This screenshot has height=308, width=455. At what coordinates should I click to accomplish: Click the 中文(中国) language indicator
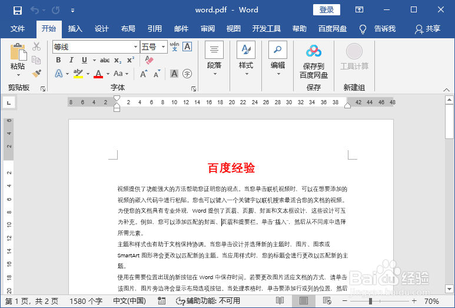(129, 301)
